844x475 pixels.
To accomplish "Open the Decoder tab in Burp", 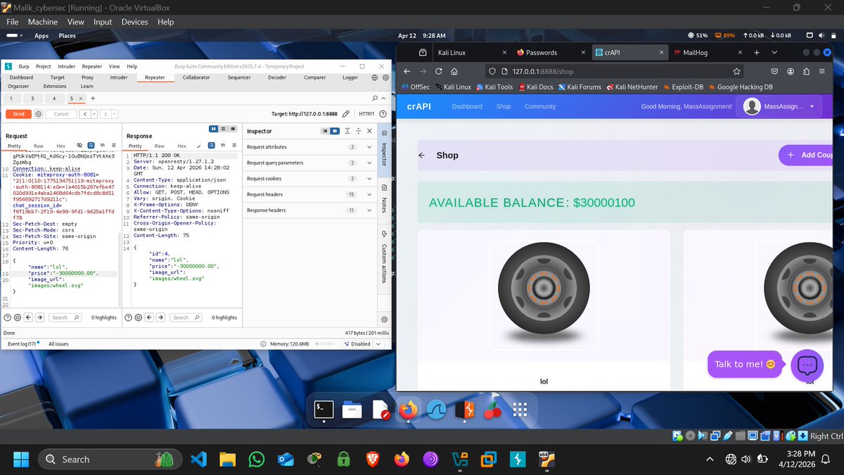I will (x=277, y=77).
